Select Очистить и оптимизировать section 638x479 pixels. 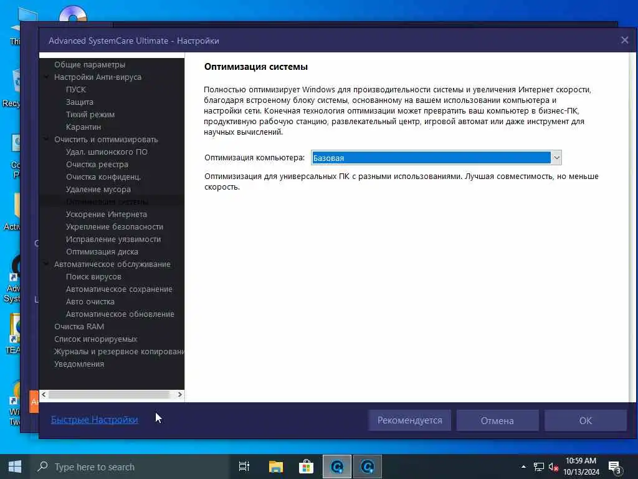click(106, 139)
